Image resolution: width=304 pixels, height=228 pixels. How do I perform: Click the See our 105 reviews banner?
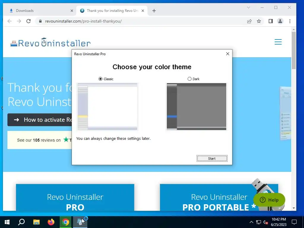tap(39, 140)
